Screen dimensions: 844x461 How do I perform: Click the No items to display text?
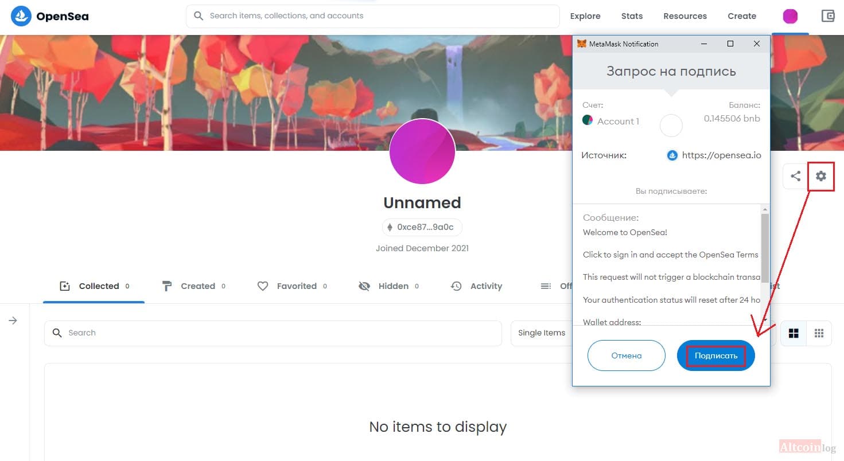coord(438,427)
